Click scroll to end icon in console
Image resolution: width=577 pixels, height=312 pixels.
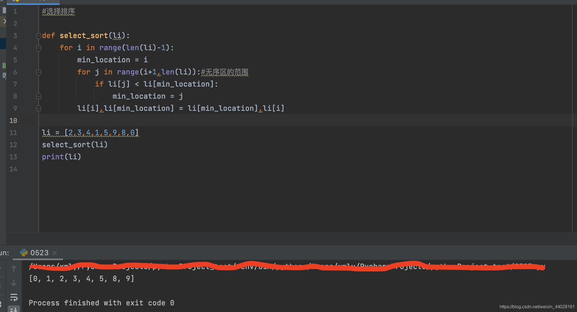pyautogui.click(x=14, y=309)
